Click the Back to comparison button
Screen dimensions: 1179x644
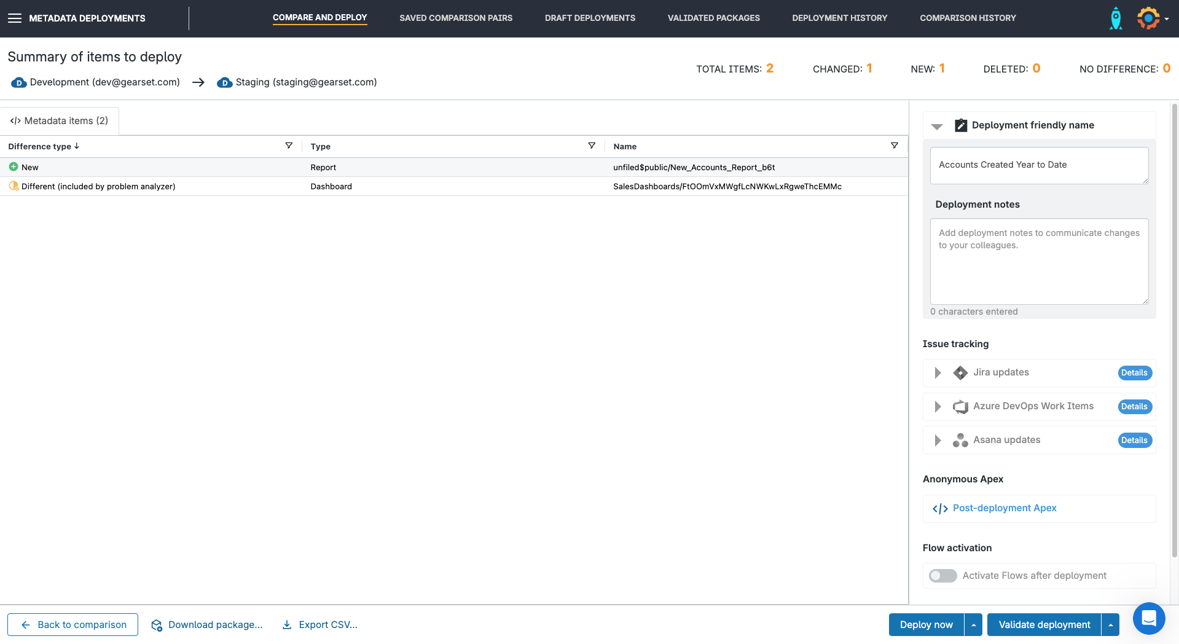click(73, 625)
